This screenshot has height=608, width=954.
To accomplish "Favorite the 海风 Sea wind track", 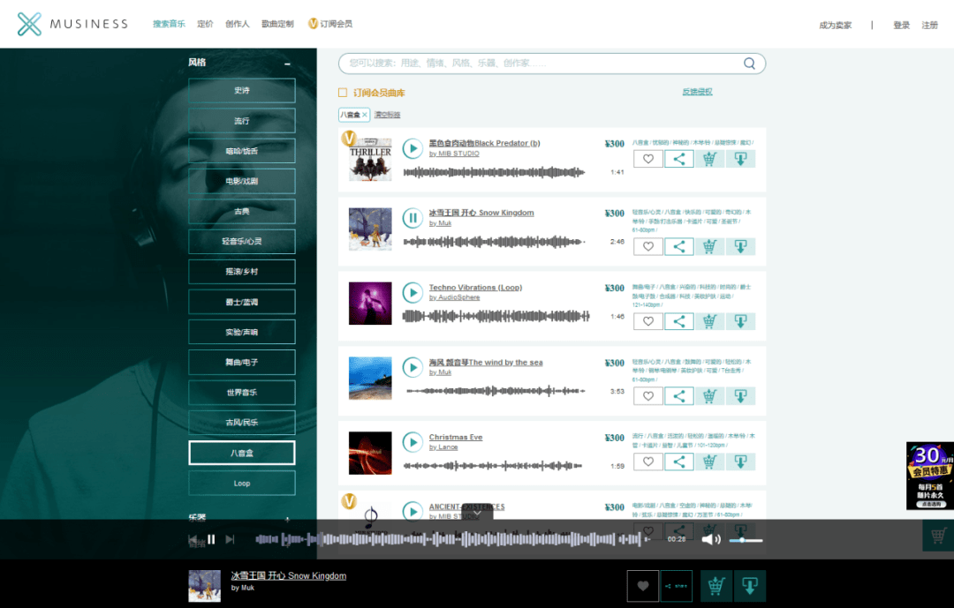I will coord(647,395).
